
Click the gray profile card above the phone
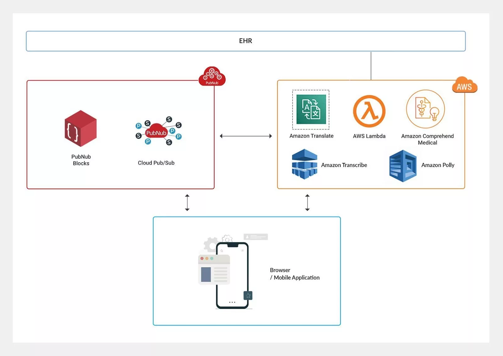point(256,237)
